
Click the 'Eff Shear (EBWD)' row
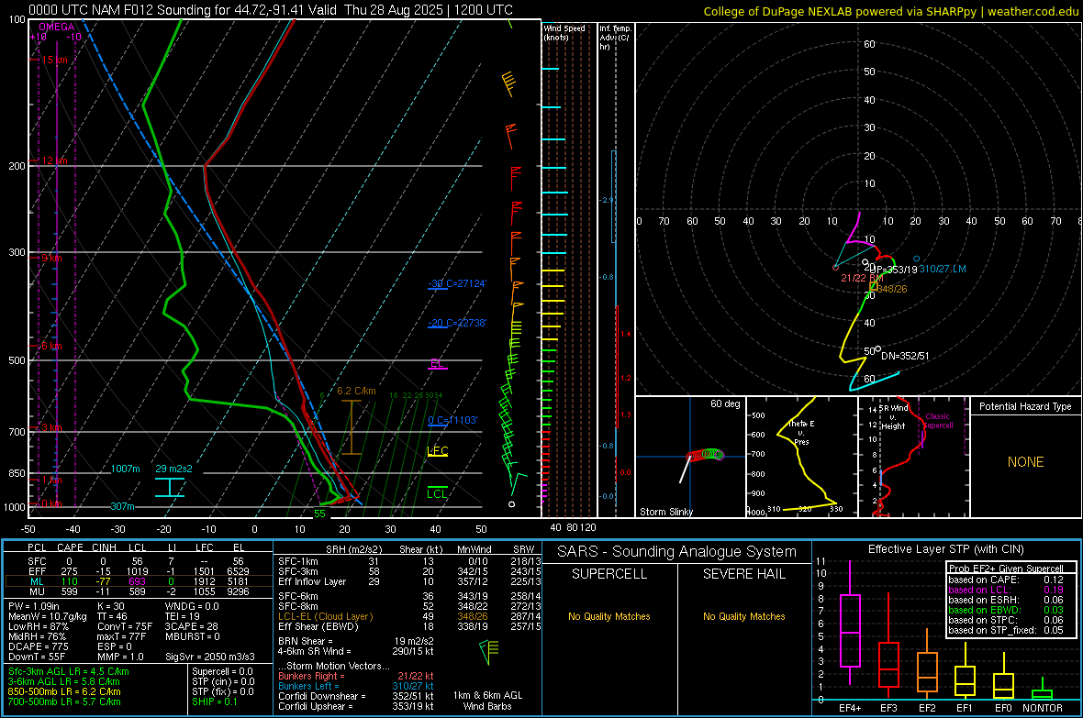pos(409,627)
